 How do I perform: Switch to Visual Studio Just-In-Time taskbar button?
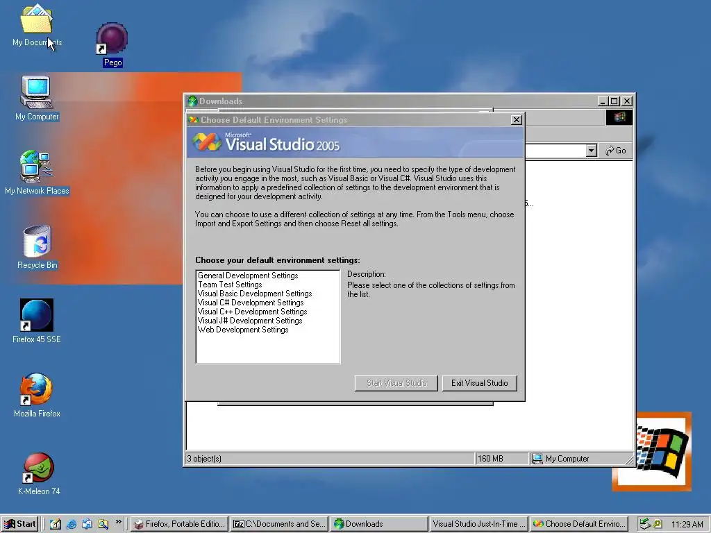point(478,524)
